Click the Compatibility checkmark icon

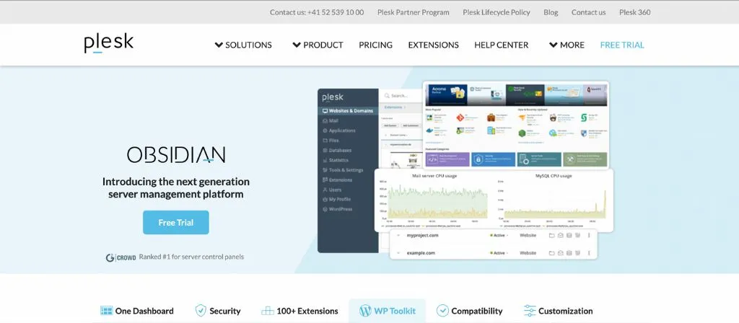[x=442, y=311]
